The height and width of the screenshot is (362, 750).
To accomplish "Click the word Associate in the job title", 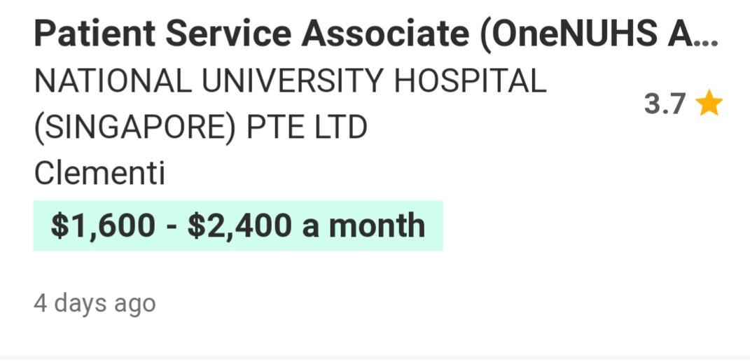I will click(385, 34).
